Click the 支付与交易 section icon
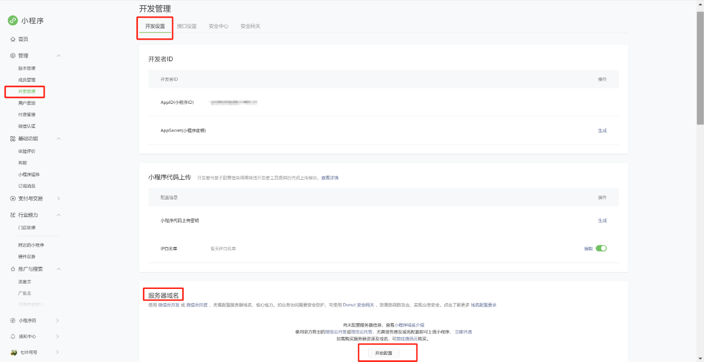This screenshot has height=362, width=704. tap(13, 198)
